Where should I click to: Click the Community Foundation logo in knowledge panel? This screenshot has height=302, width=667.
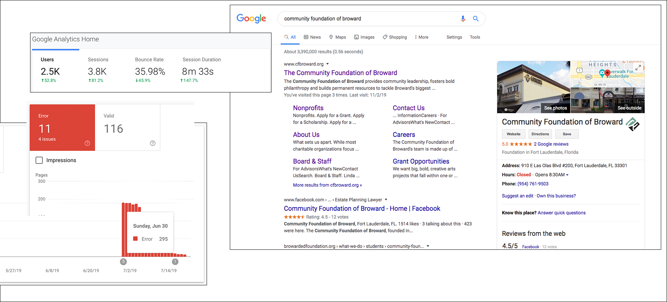(633, 124)
